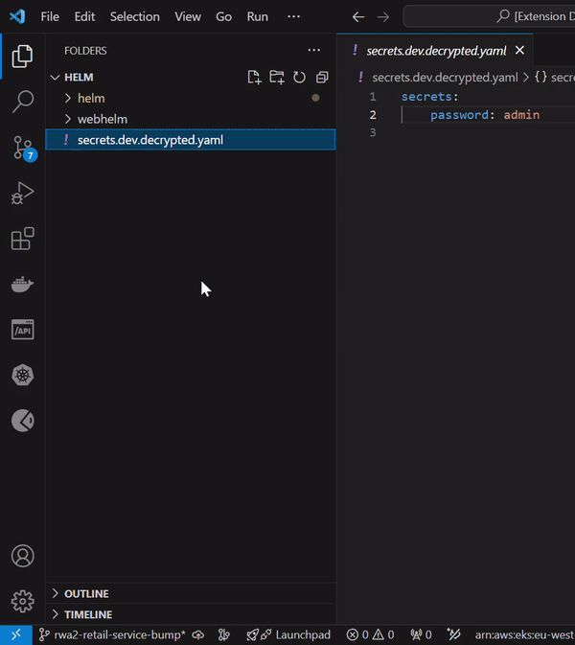Open the Kubernetes view icon
Image resolution: width=575 pixels, height=645 pixels.
tap(23, 375)
